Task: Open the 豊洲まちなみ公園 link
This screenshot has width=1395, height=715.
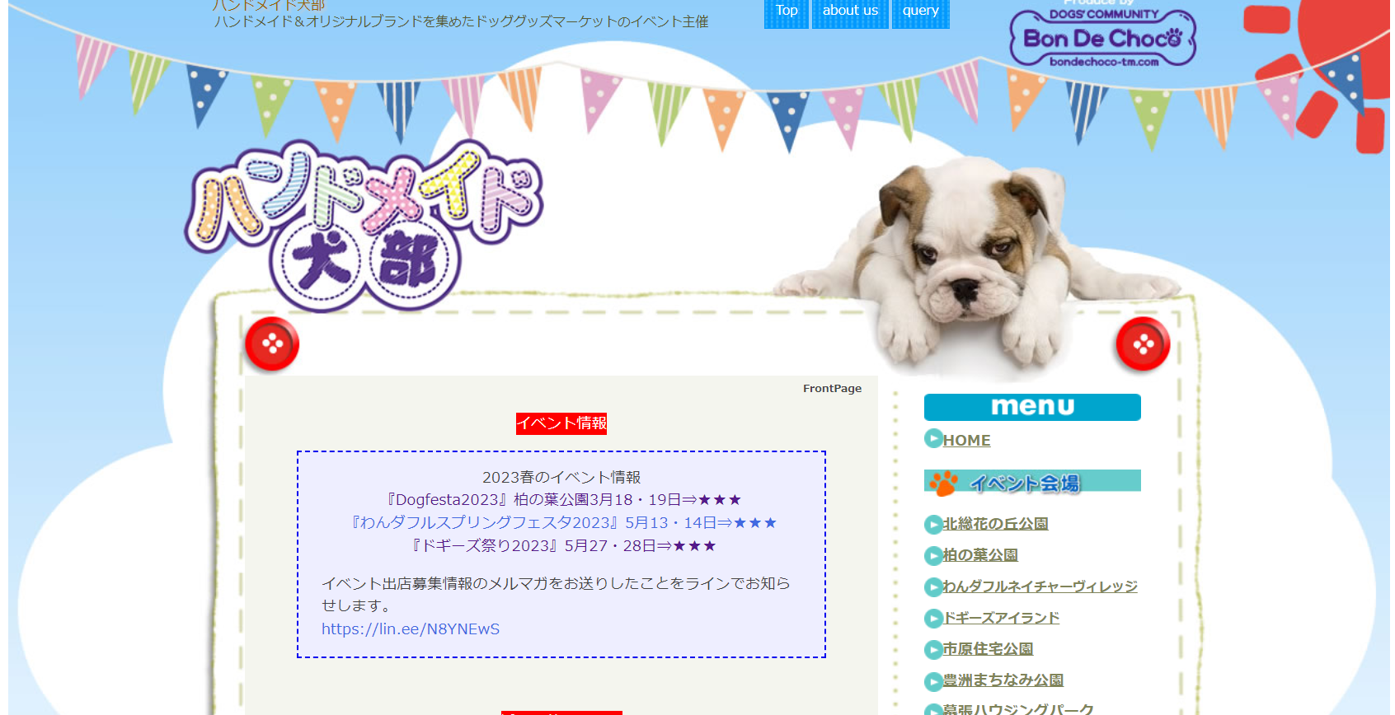Action: [1003, 680]
